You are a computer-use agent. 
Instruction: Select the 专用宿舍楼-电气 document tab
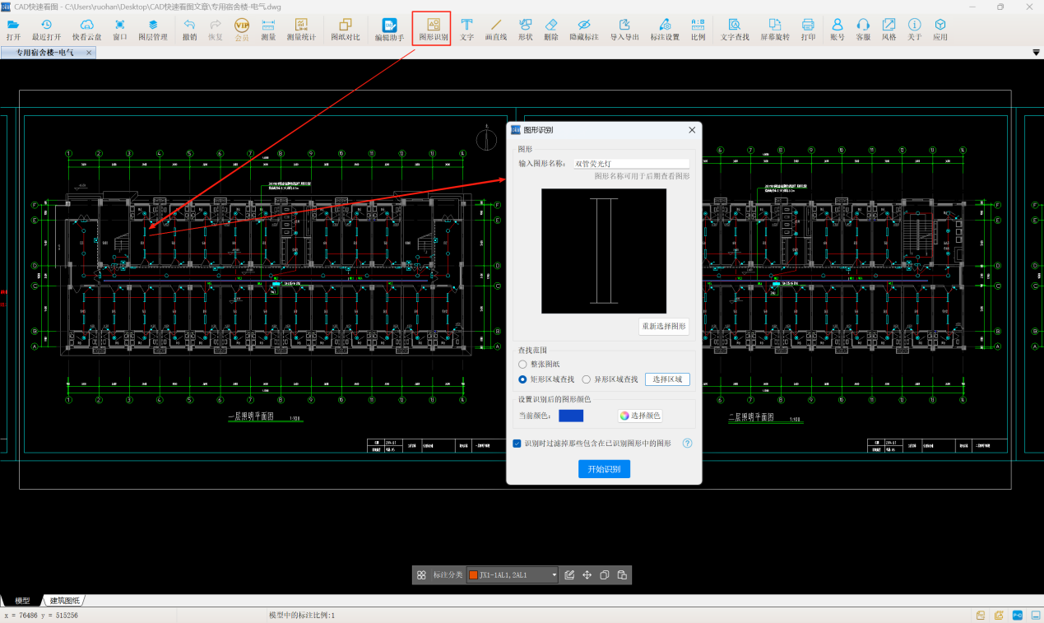coord(44,53)
